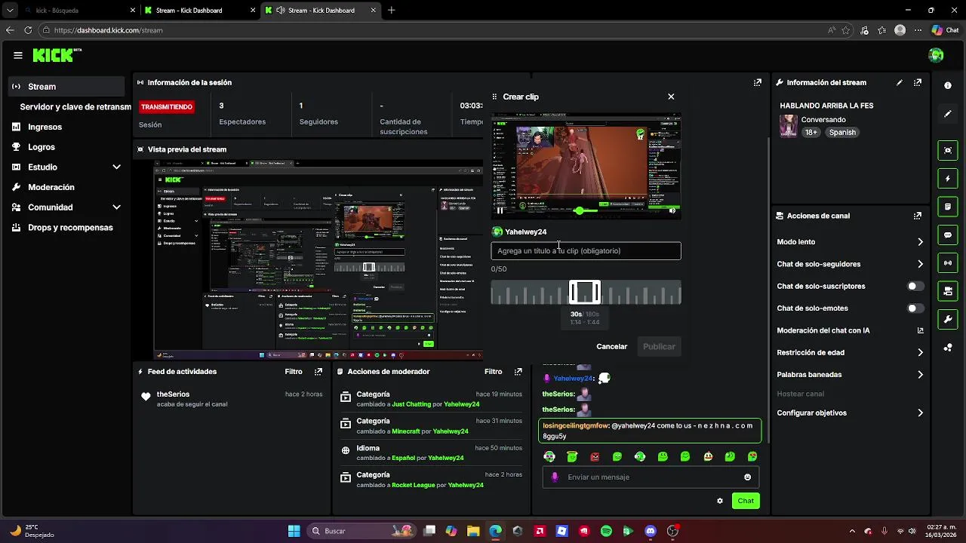Viewport: 966px width, 543px height.
Task: Click Yahelwey24 username in chat
Action: point(573,379)
